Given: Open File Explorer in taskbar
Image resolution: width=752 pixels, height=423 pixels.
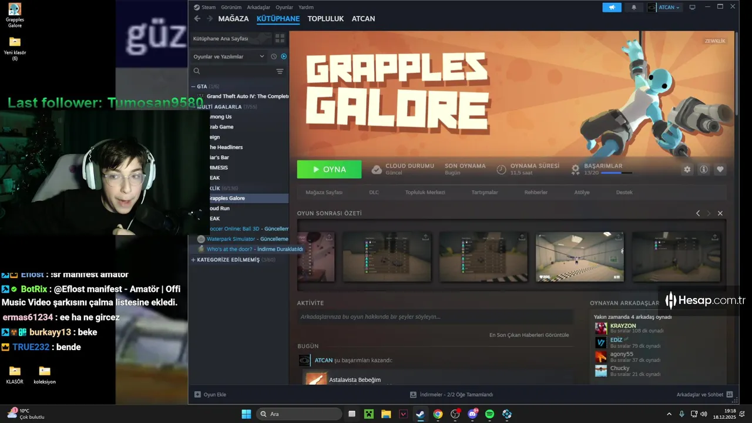Looking at the screenshot, I should tap(386, 414).
